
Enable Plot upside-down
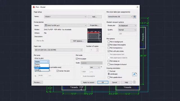click(109, 77)
